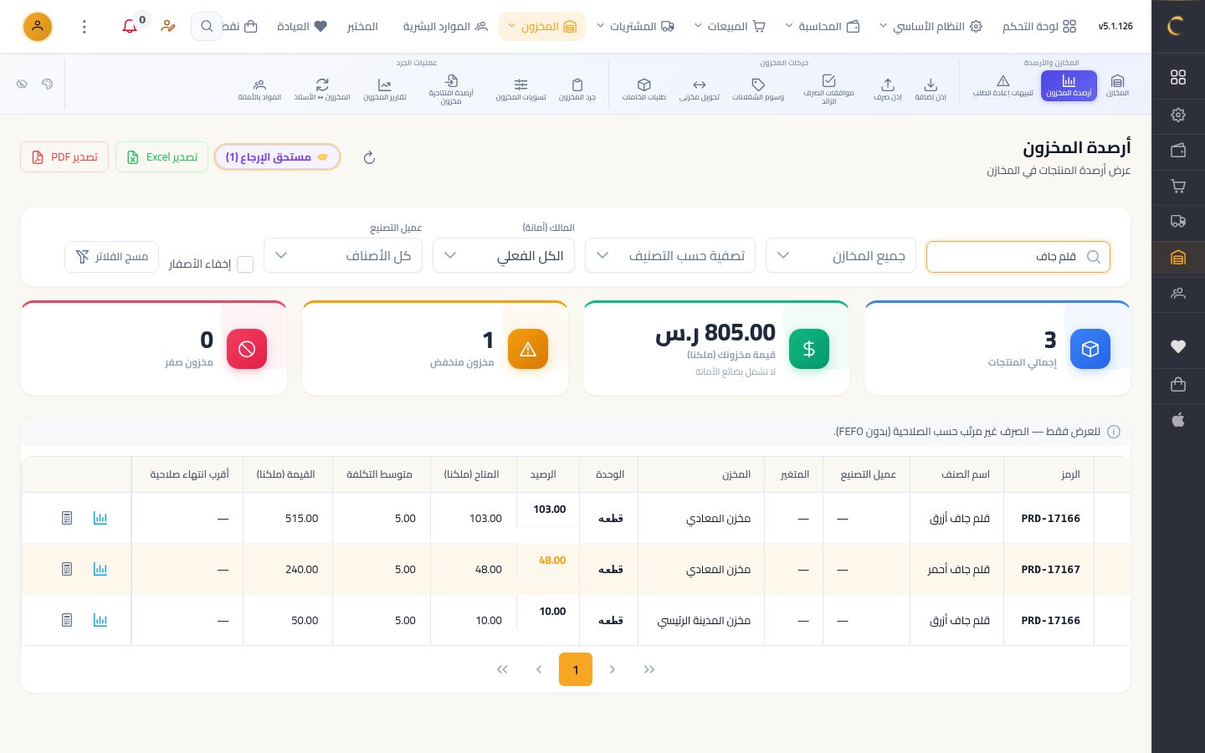Click chart icon in the قلم جاف أحمر row
1205x753 pixels.
100,569
